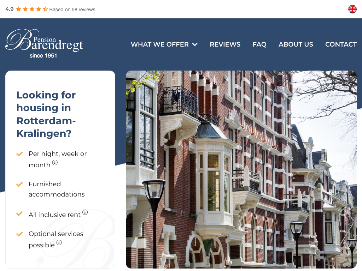Click checkmark beside 'Optional services possible'
This screenshot has width=362, height=271.
coord(20,234)
